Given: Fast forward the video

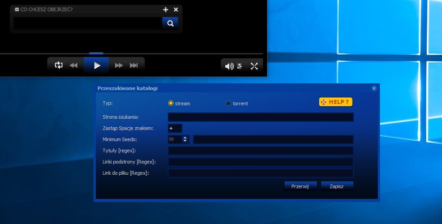Looking at the screenshot, I should pyautogui.click(x=119, y=65).
